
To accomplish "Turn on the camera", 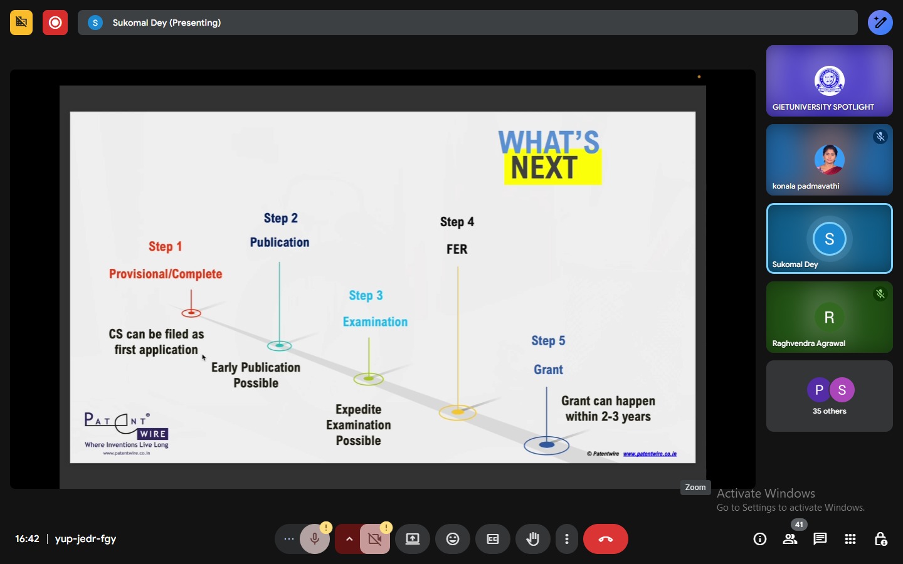I will coord(376,539).
